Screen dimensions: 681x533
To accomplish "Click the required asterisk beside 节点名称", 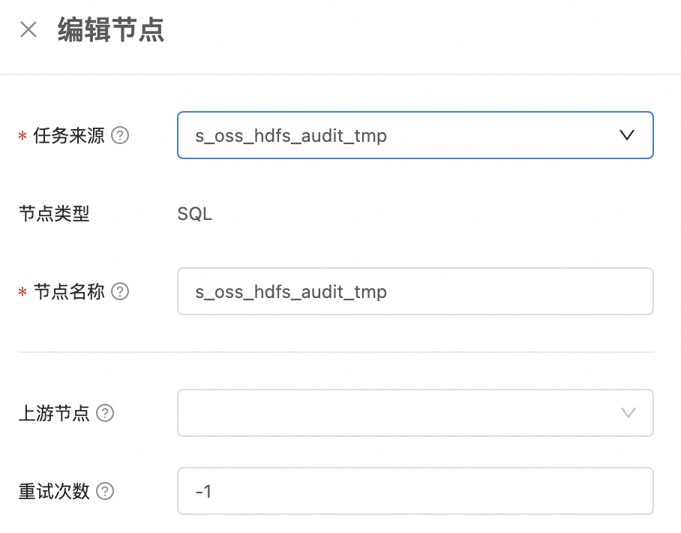I will pos(22,292).
